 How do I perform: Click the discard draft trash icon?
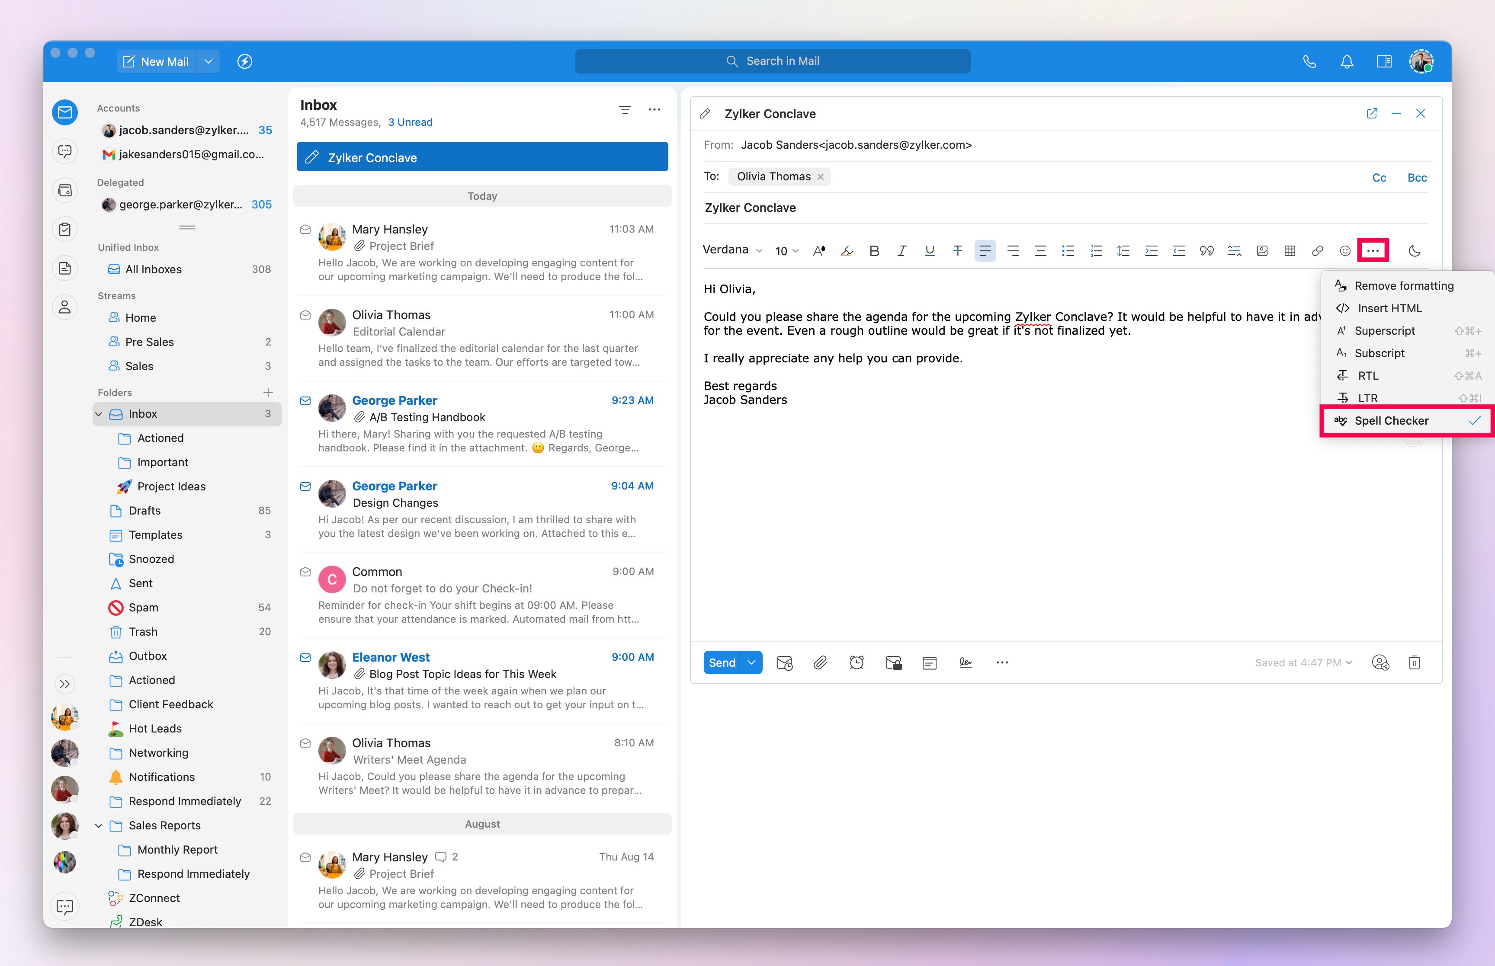tap(1414, 662)
